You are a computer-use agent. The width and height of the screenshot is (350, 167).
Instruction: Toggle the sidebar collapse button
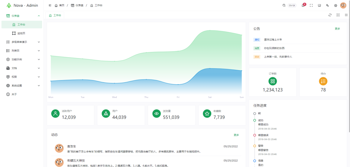(50, 5)
